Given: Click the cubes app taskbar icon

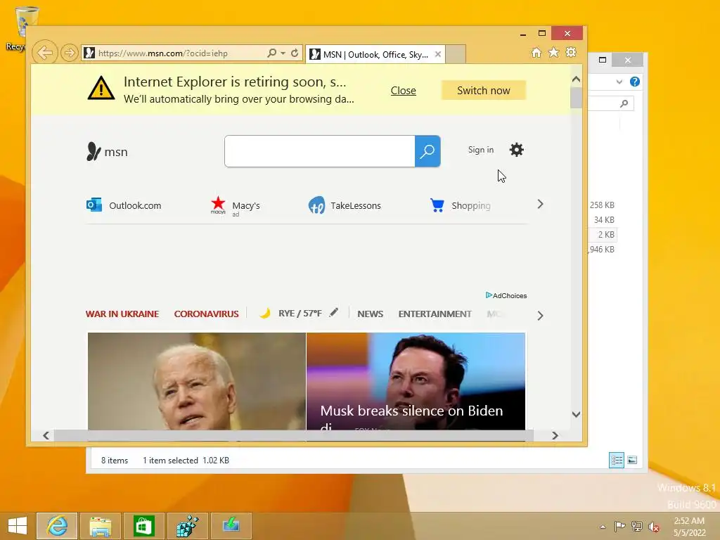Looking at the screenshot, I should 187,526.
